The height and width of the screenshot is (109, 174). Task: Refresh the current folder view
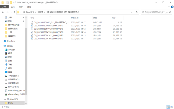[136, 12]
